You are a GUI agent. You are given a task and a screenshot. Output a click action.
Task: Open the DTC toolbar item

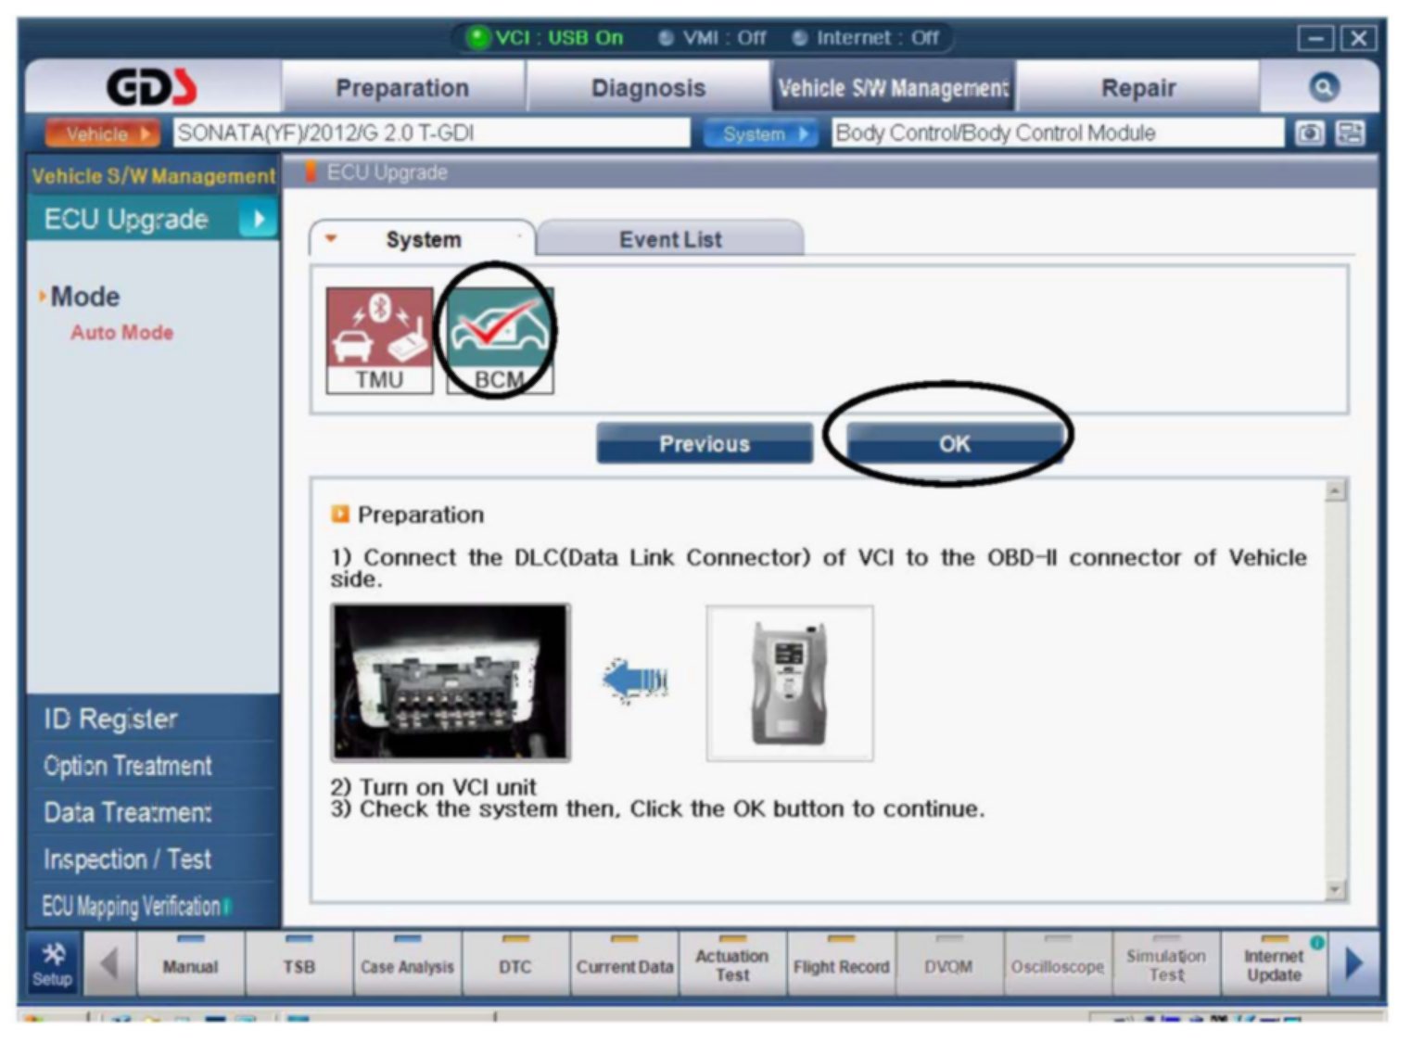[x=514, y=966]
